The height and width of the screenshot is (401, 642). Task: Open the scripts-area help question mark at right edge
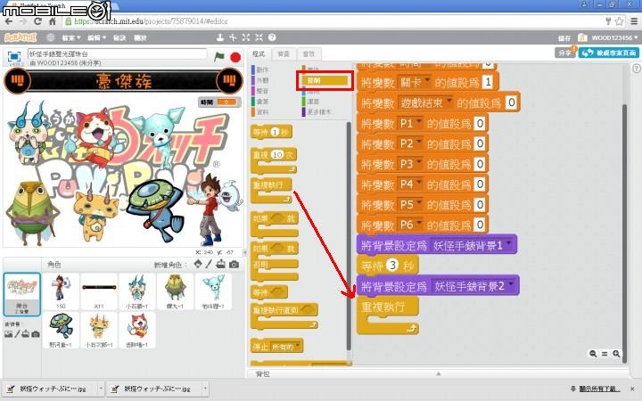[x=637, y=69]
